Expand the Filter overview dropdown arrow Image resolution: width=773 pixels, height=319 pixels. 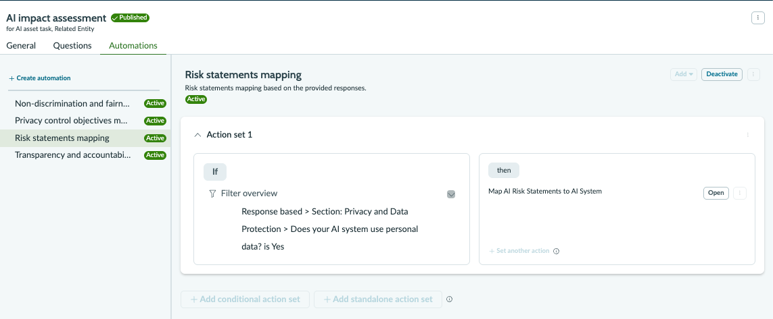click(x=450, y=194)
